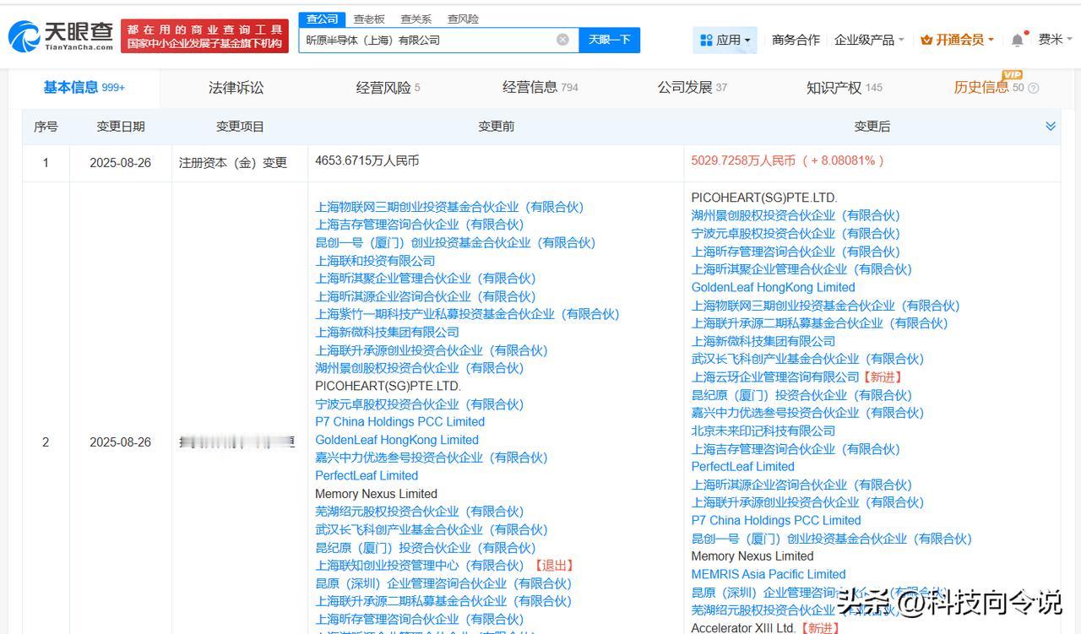1081x634 pixels.
Task: Select the 公司发展 tab
Action: coord(692,87)
